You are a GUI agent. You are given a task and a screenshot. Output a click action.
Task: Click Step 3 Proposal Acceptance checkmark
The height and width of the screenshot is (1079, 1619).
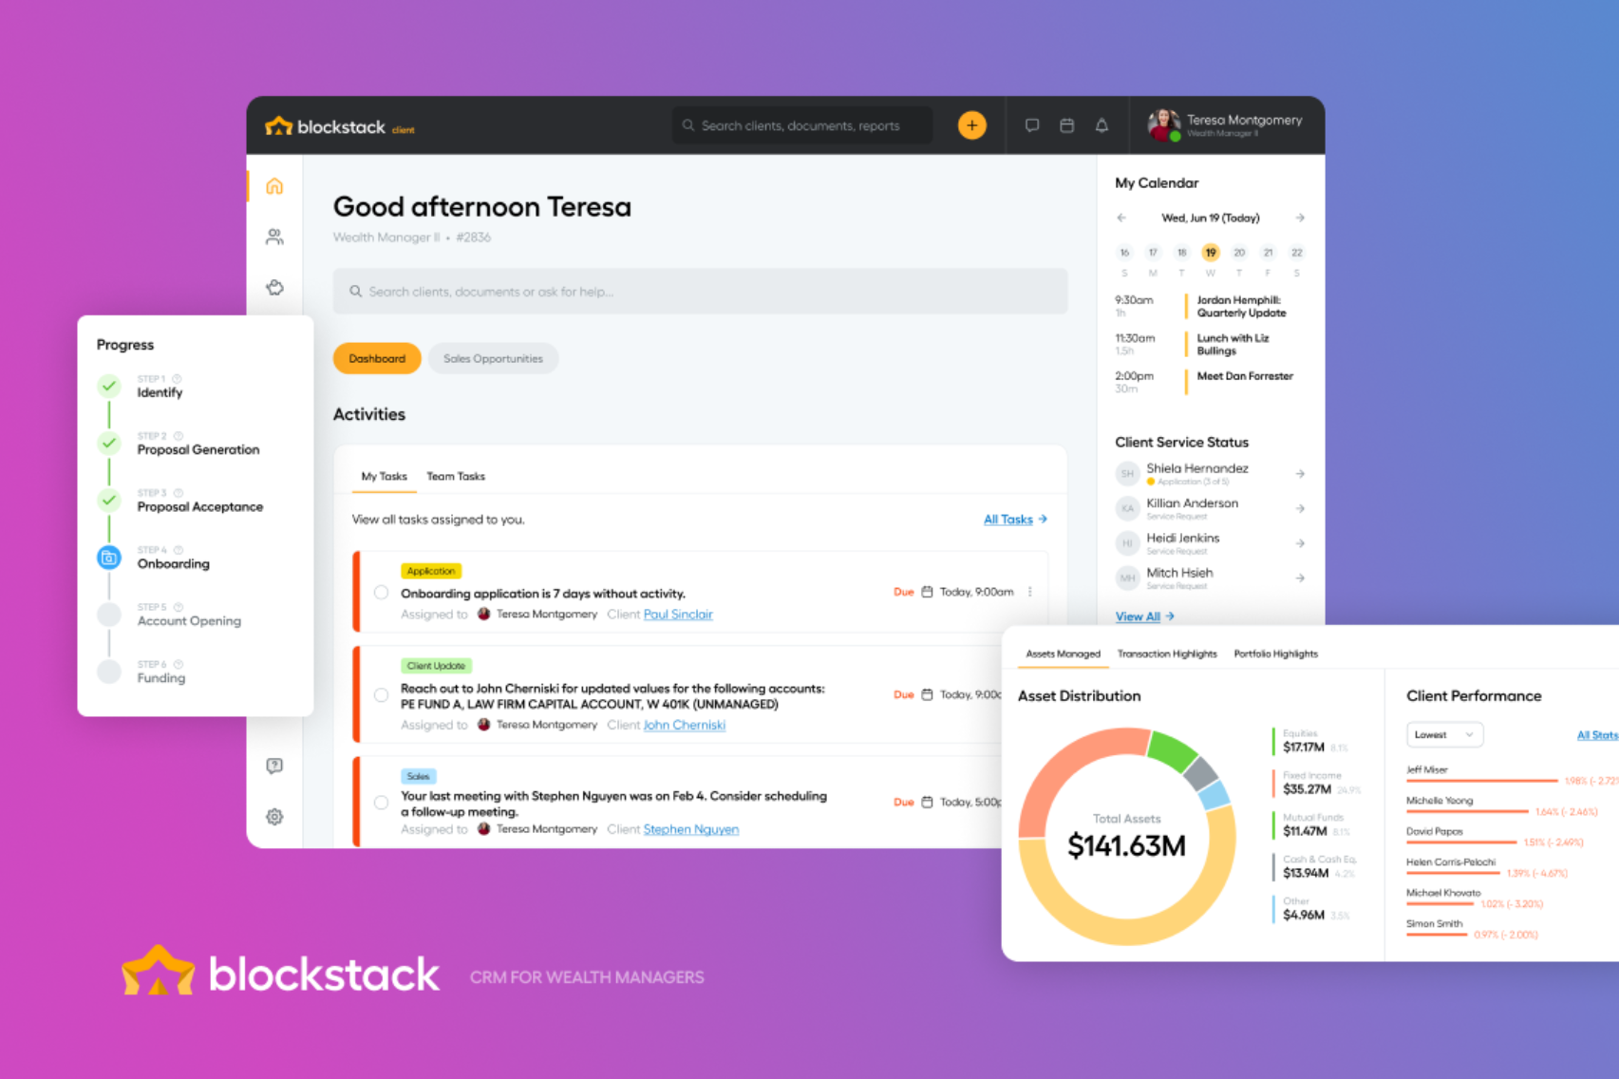tap(109, 500)
